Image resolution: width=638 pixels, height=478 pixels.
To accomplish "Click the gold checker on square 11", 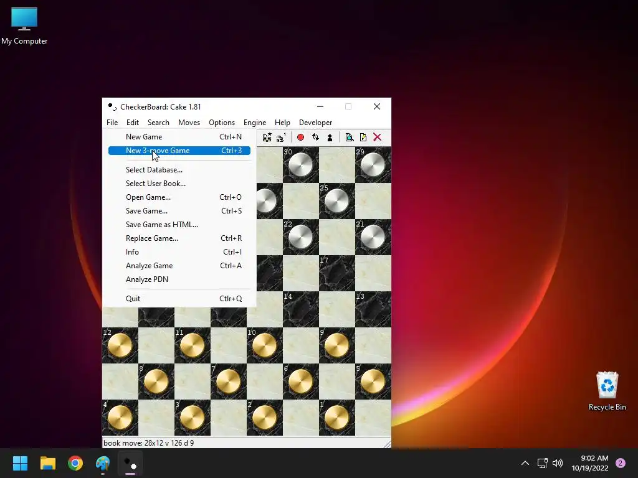I will click(193, 345).
